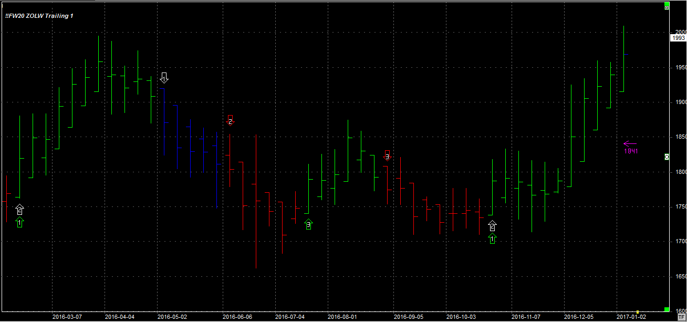Click the yellow marker on the time axis
Screen dimensions: 687x322
637,312
